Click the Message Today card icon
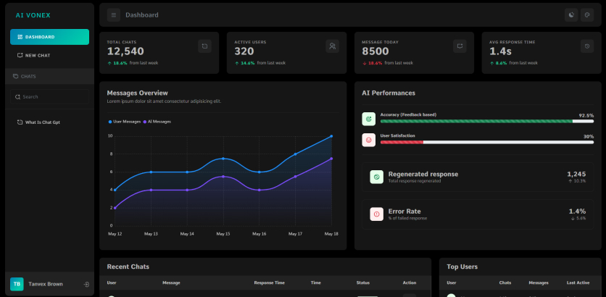This screenshot has height=297, width=606. coord(460,46)
